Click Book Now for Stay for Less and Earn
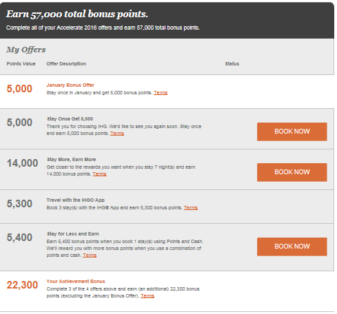The image size is (337, 314). (292, 247)
